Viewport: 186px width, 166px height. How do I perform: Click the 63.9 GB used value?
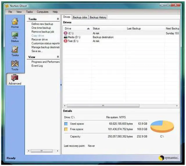tap(143, 124)
